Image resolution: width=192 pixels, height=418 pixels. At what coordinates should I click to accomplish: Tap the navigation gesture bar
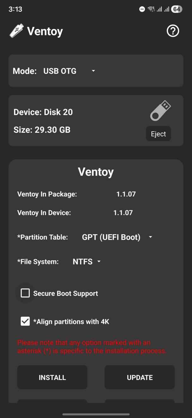pyautogui.click(x=96, y=414)
